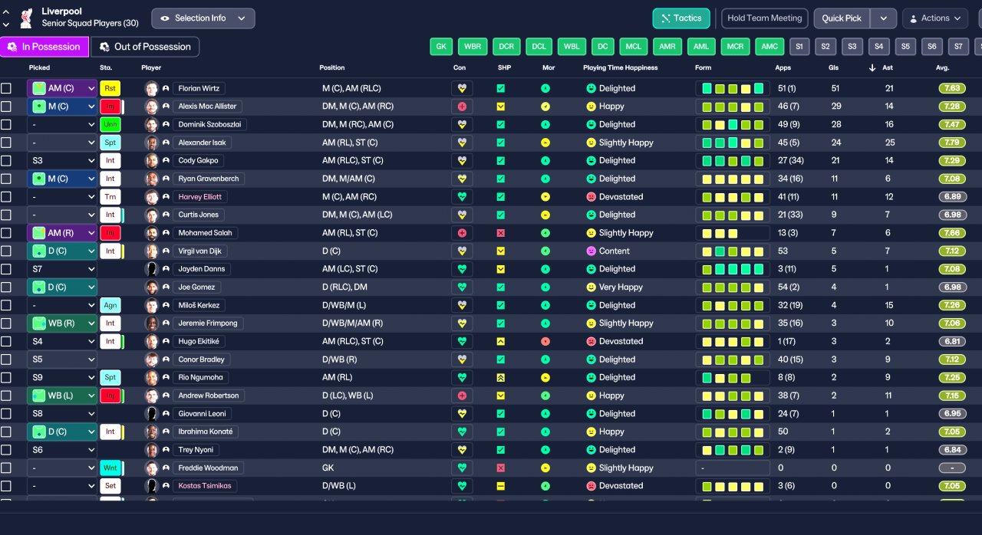Select the S1 substitute slot
Image resolution: width=982 pixels, height=535 pixels.
click(x=799, y=47)
